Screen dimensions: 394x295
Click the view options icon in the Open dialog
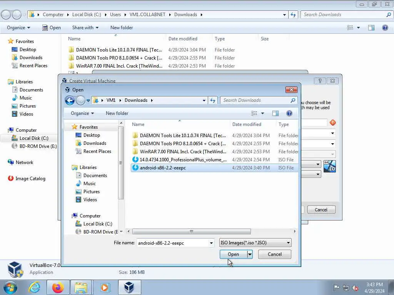pos(254,113)
